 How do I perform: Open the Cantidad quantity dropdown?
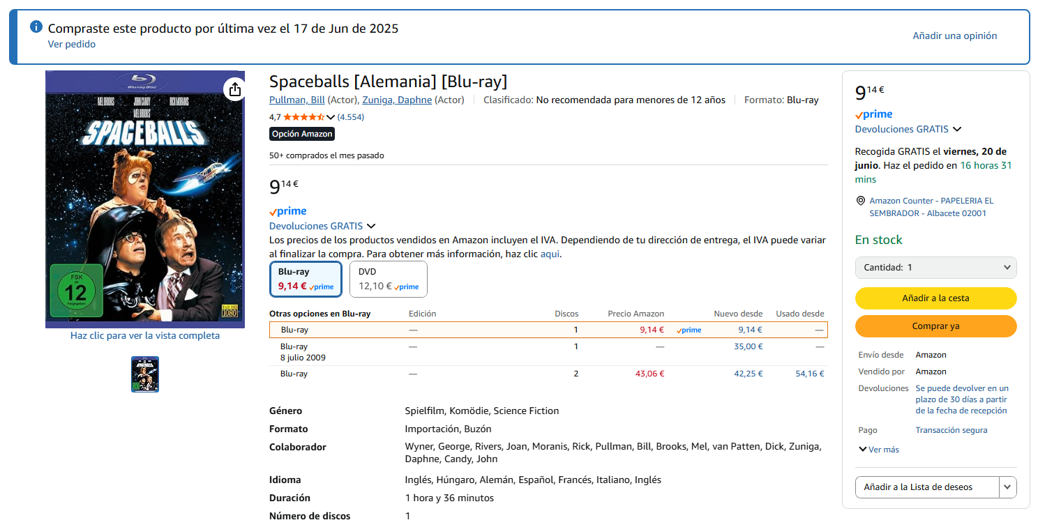(x=936, y=268)
